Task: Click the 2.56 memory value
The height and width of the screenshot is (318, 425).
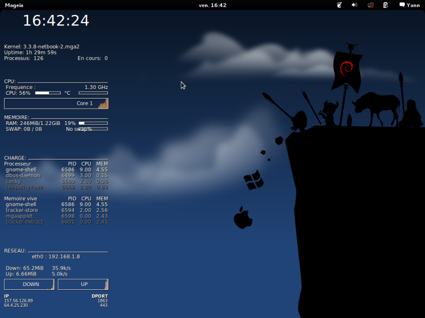Action: 102,210
